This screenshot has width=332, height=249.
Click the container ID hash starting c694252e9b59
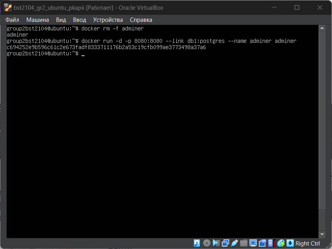[106, 47]
